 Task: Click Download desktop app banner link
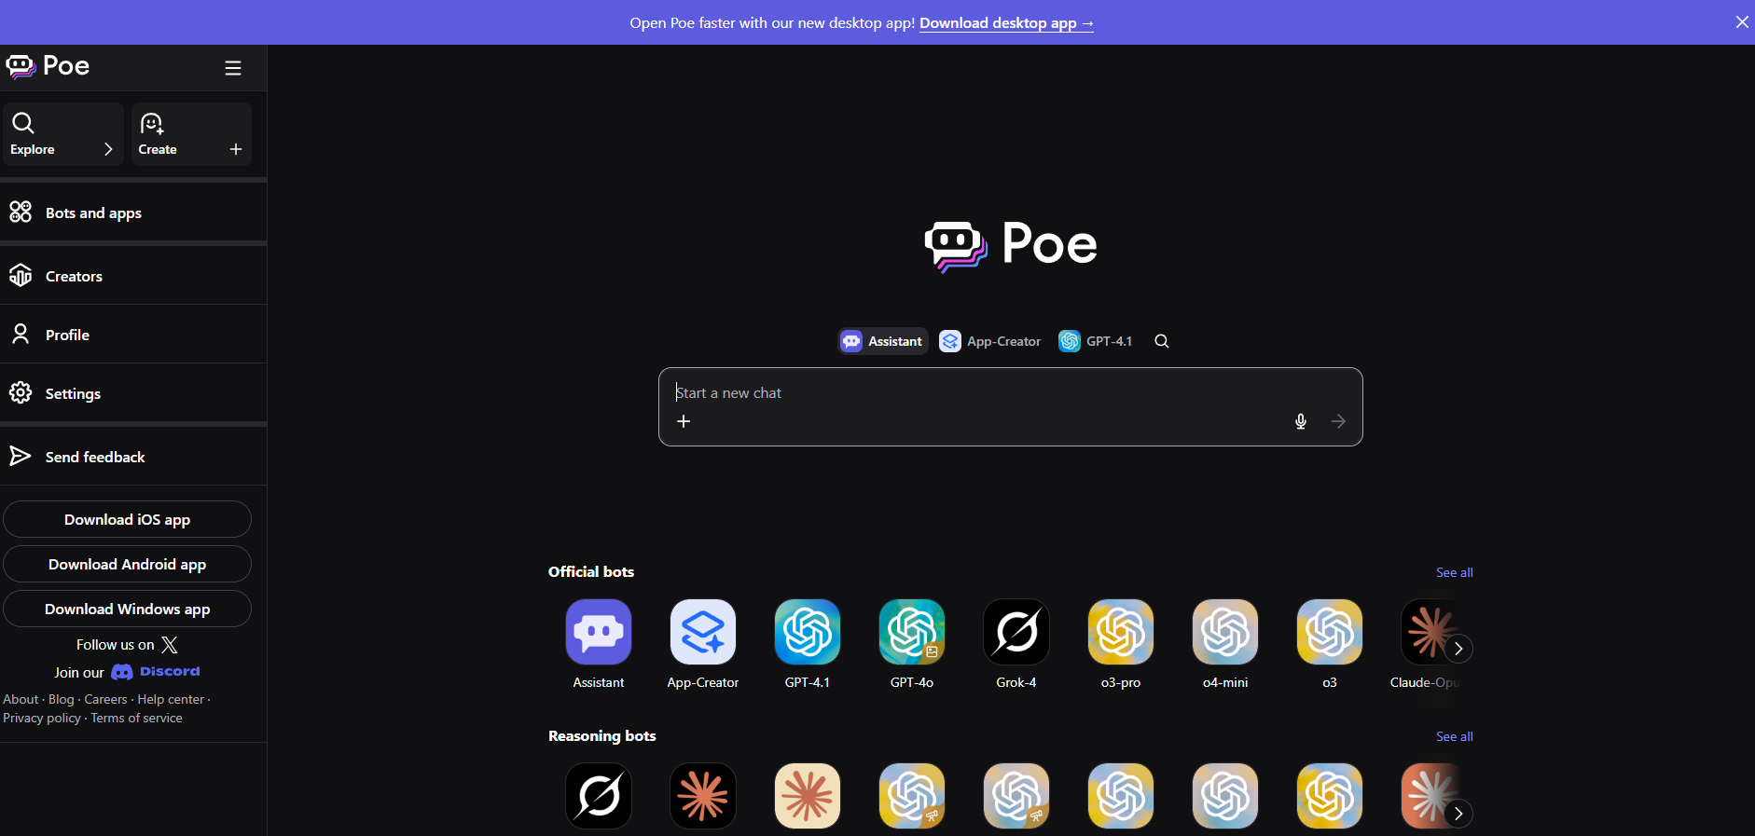[1006, 23]
